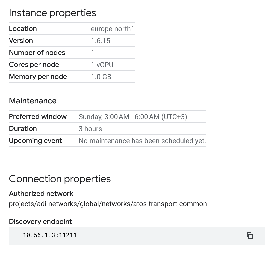This screenshot has height=262, width=267.
Task: Click the 10.56.1.3:11211 endpoint address
Action: (50, 235)
